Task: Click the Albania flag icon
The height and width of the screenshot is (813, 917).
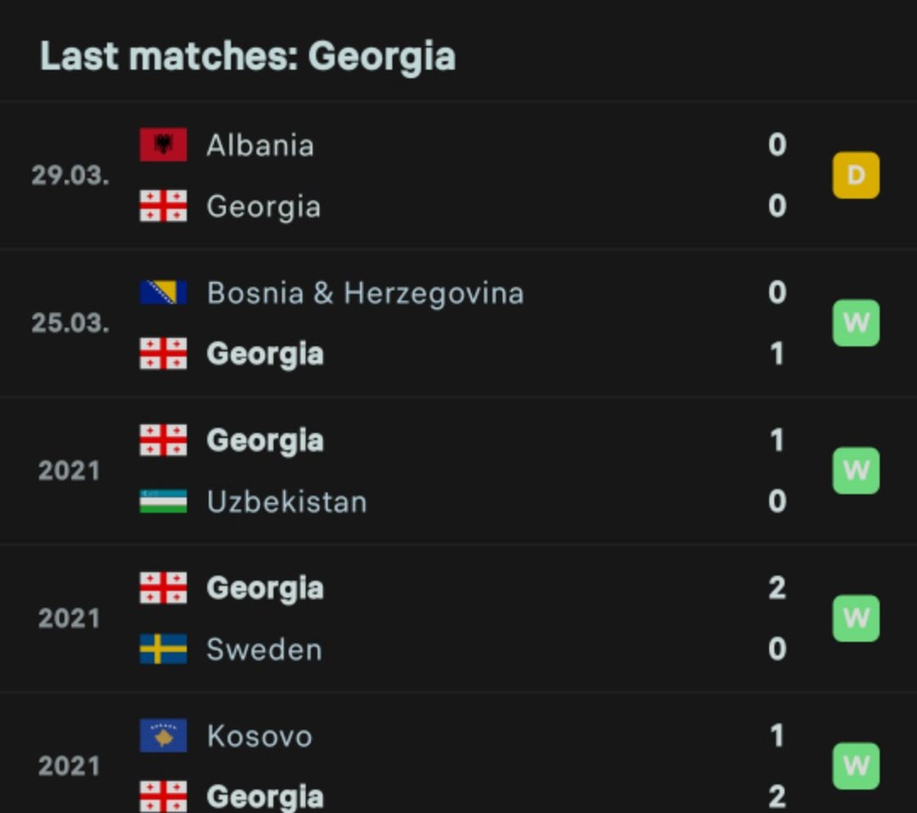Action: click(163, 144)
